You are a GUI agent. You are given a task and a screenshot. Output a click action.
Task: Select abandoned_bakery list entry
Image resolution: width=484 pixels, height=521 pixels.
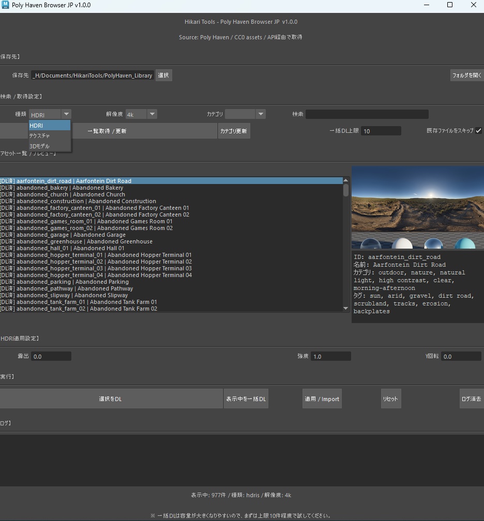171,188
